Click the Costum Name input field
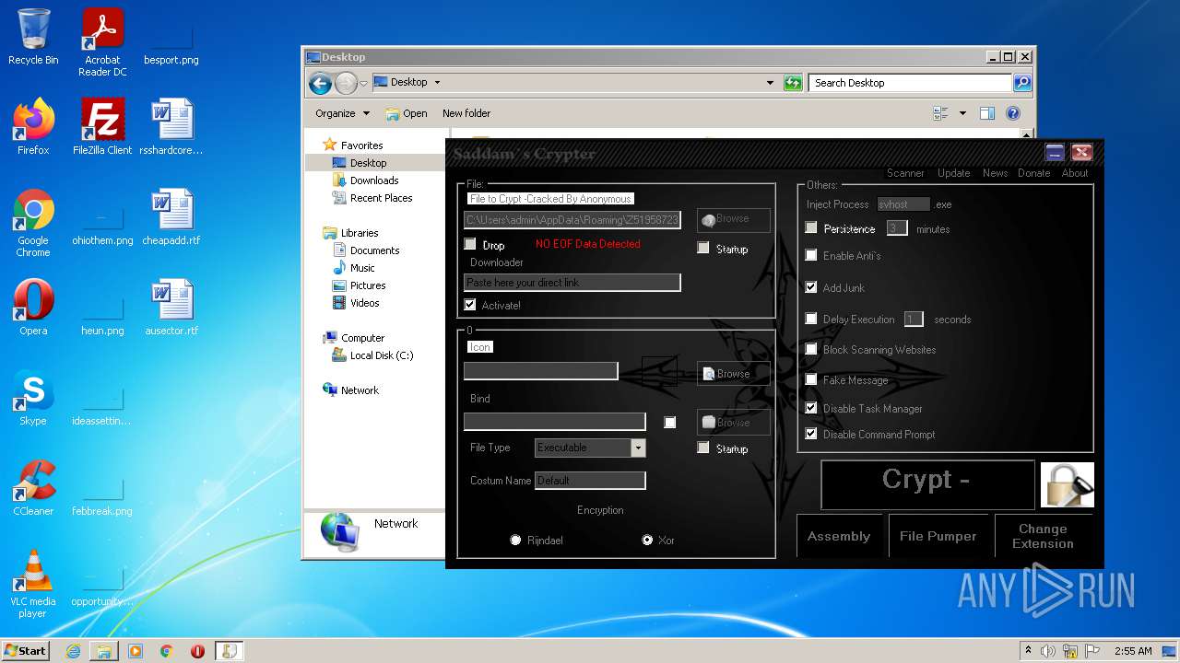 coord(590,481)
